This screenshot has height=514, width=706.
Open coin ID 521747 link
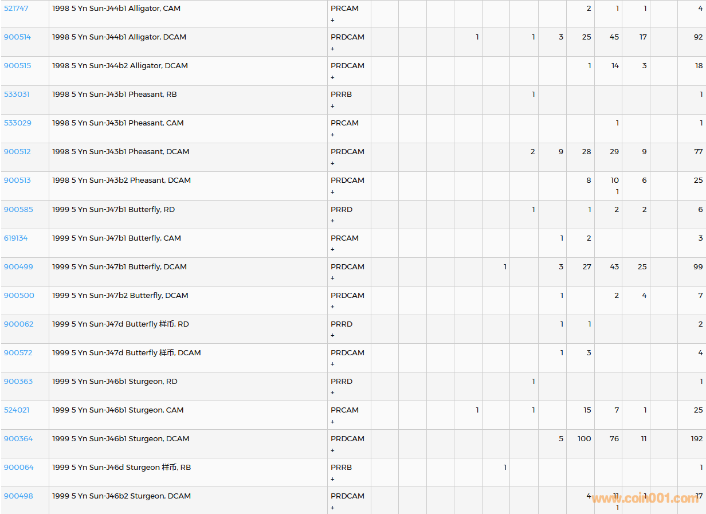click(16, 9)
